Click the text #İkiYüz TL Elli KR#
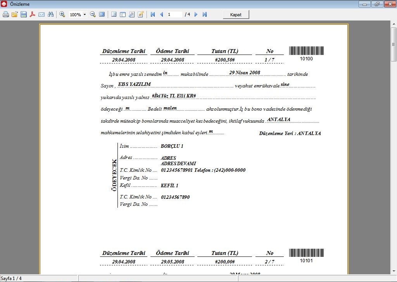Screen dimensions: 397x282 [x=174, y=96]
